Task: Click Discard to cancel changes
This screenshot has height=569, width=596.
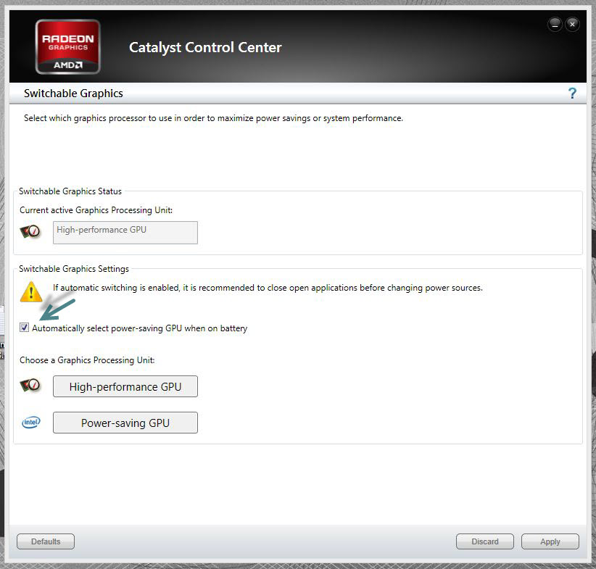Action: tap(484, 541)
